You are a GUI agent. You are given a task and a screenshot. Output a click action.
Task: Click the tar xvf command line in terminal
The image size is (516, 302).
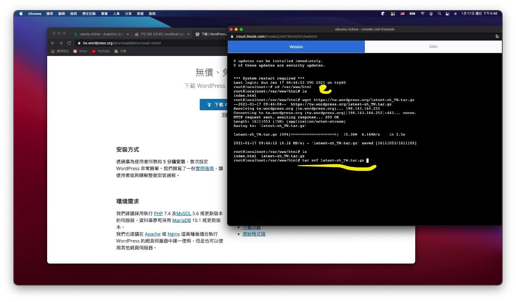[301, 161]
